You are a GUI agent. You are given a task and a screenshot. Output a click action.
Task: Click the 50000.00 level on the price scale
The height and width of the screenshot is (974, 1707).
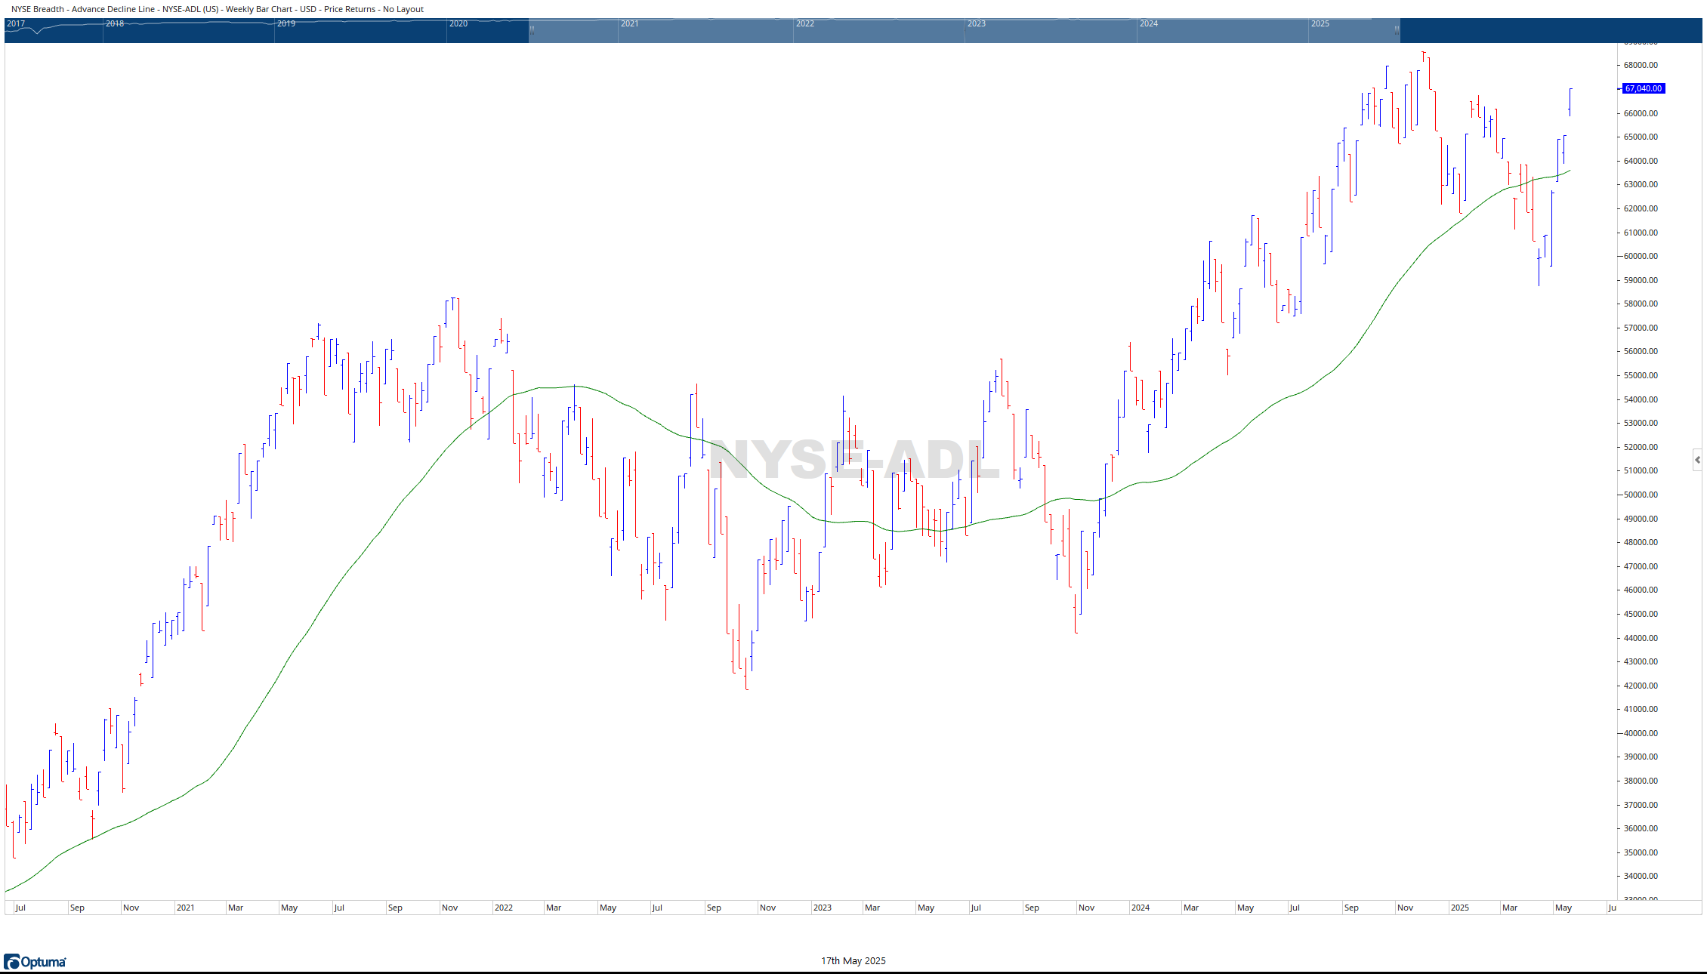pyautogui.click(x=1641, y=495)
